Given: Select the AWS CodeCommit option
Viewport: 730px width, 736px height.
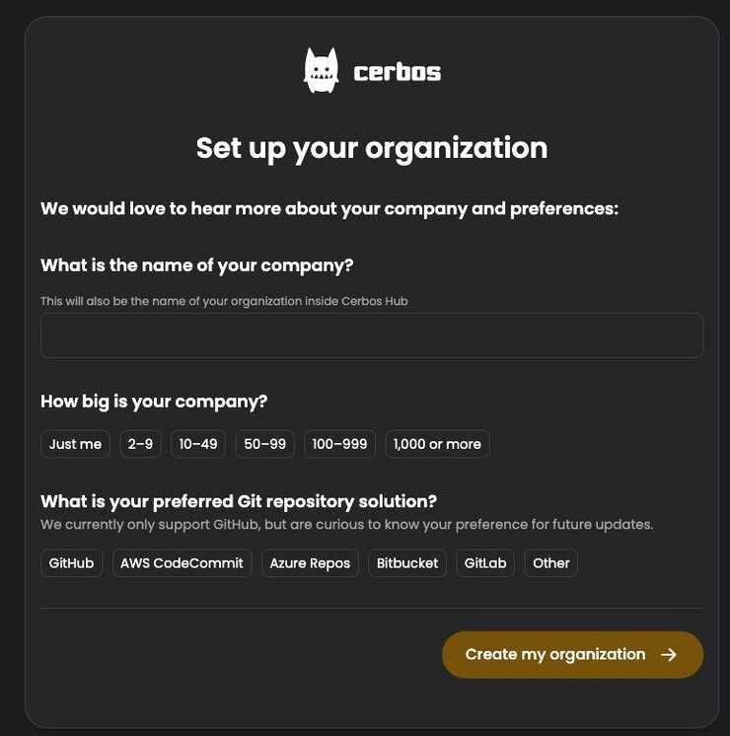Looking at the screenshot, I should coord(182,563).
